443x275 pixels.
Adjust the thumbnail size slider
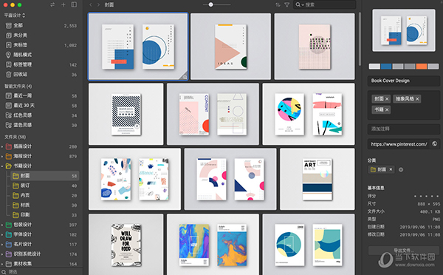210,4
